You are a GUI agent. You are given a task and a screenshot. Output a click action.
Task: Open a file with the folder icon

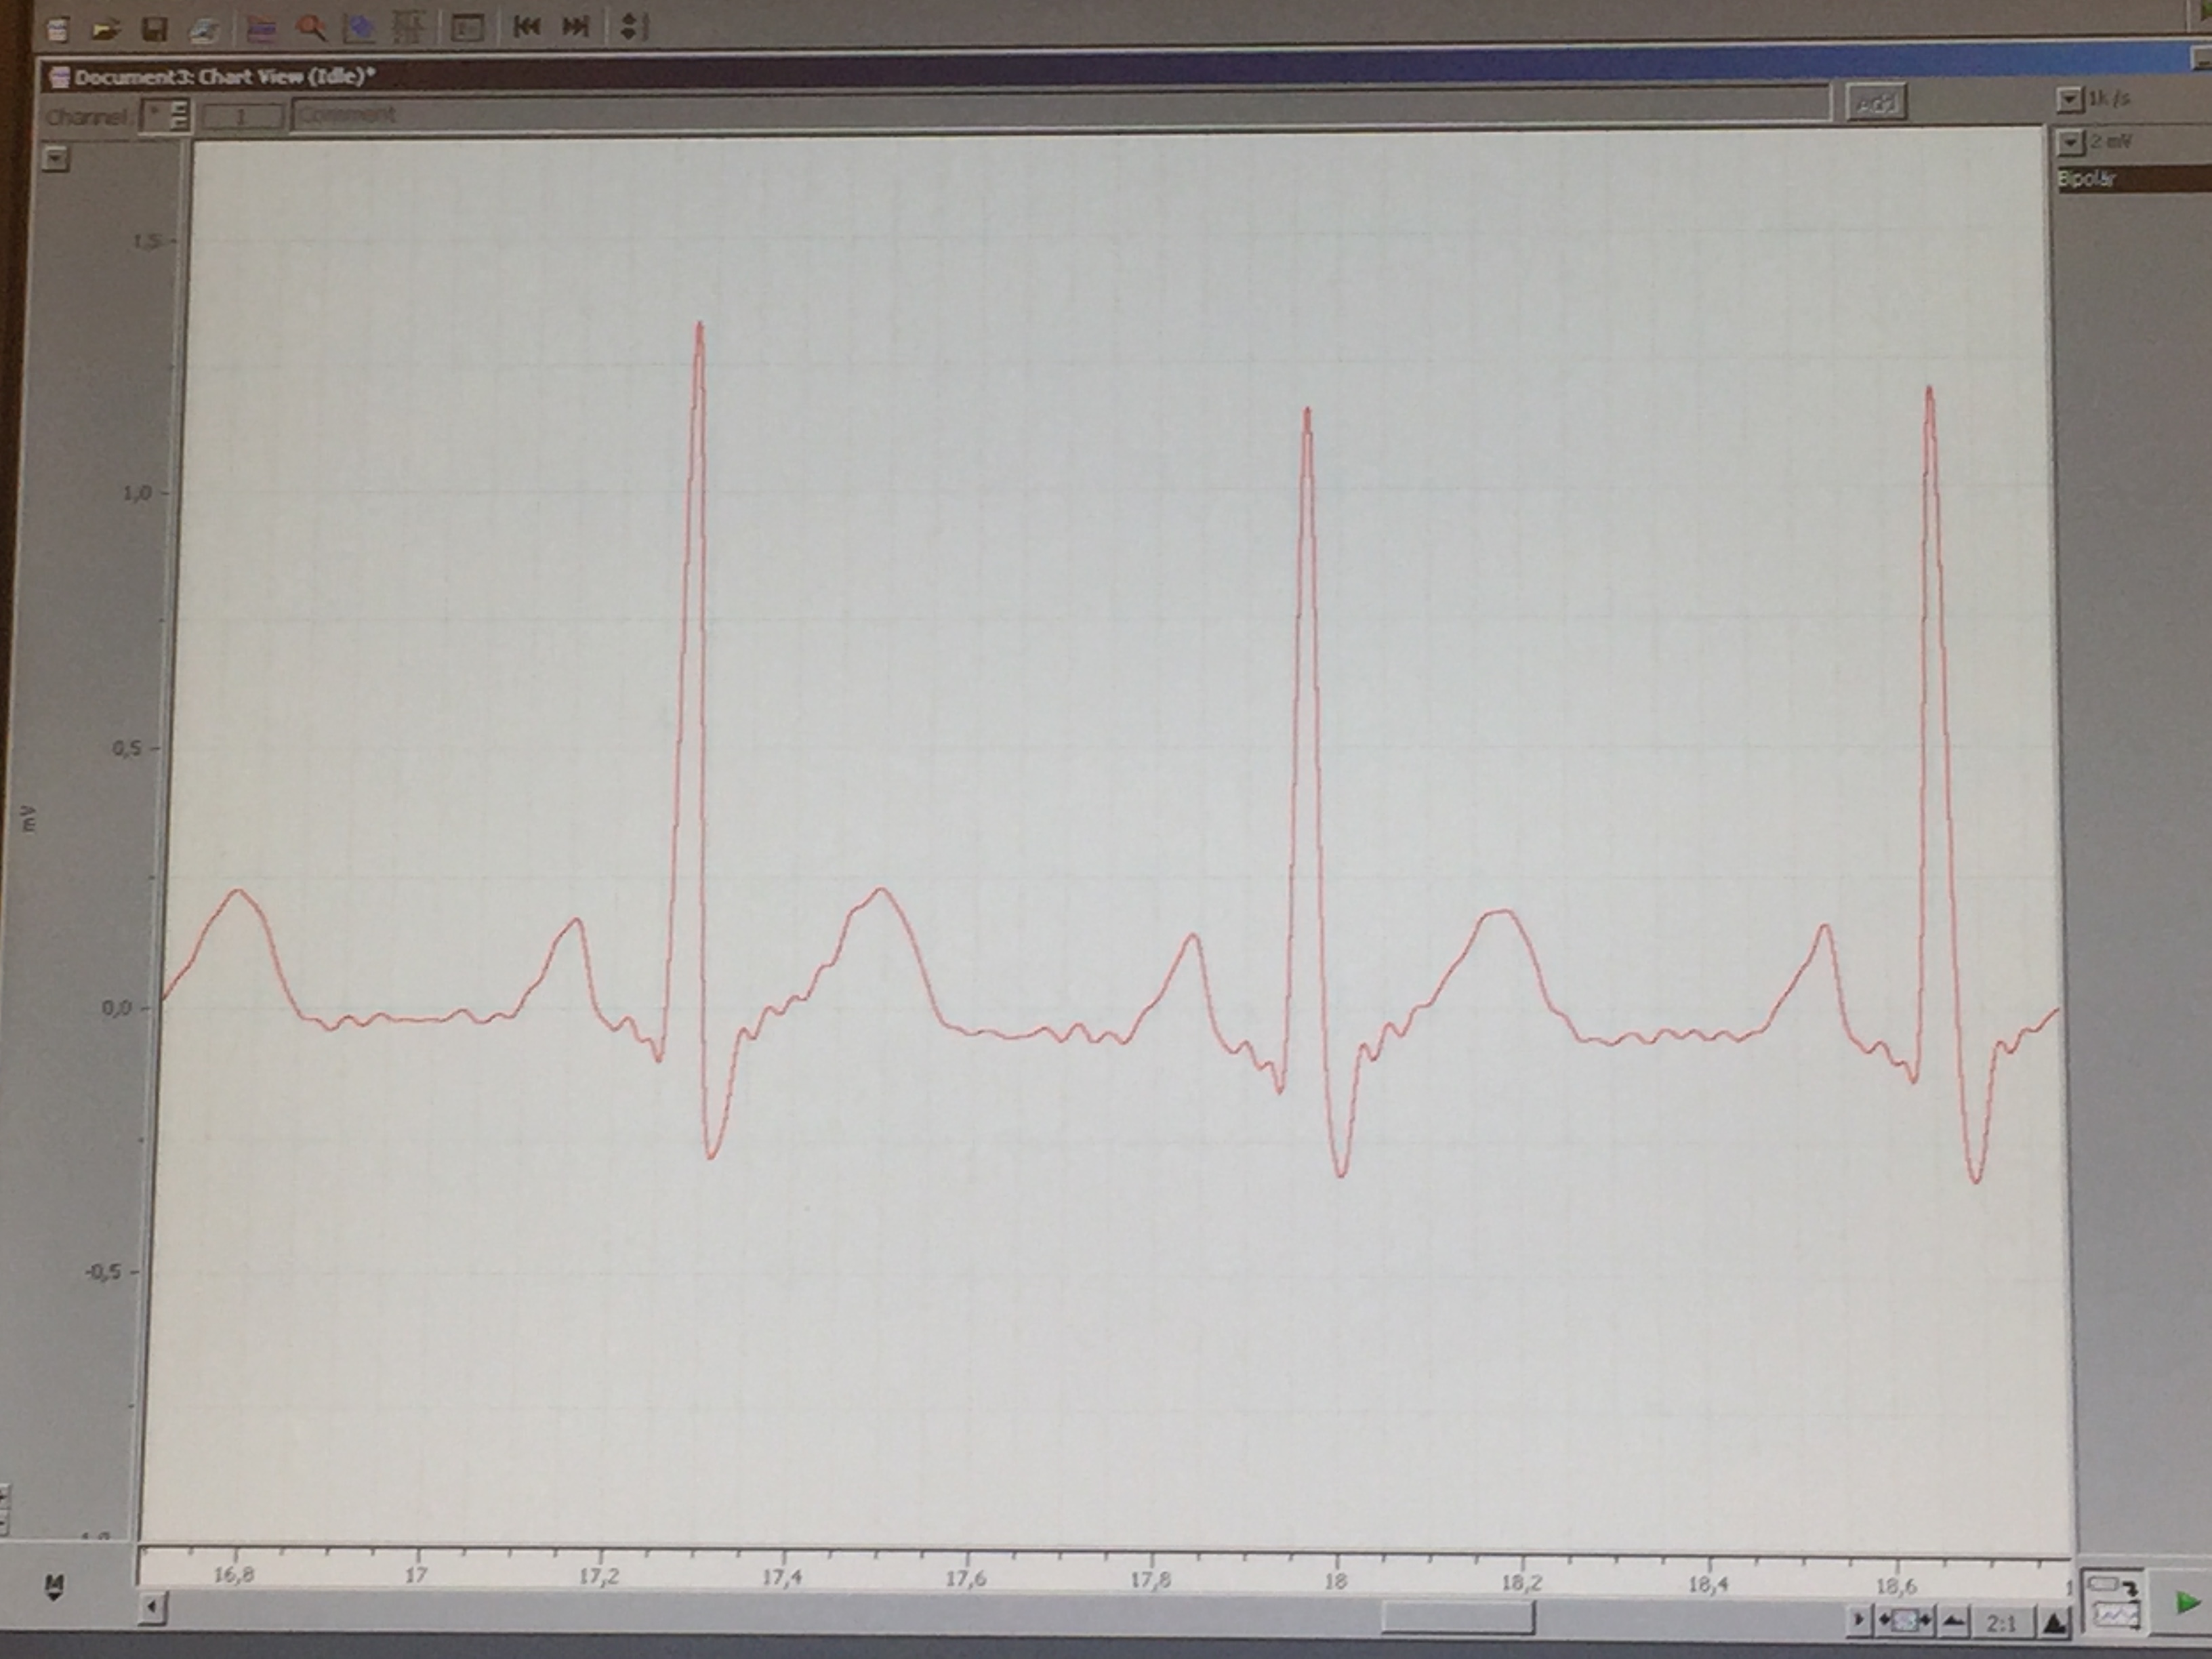tap(106, 29)
